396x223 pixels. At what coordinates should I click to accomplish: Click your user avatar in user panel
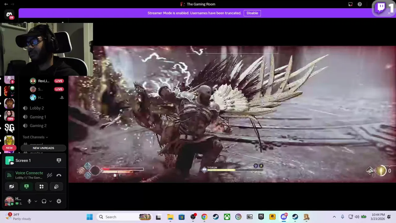point(9,201)
